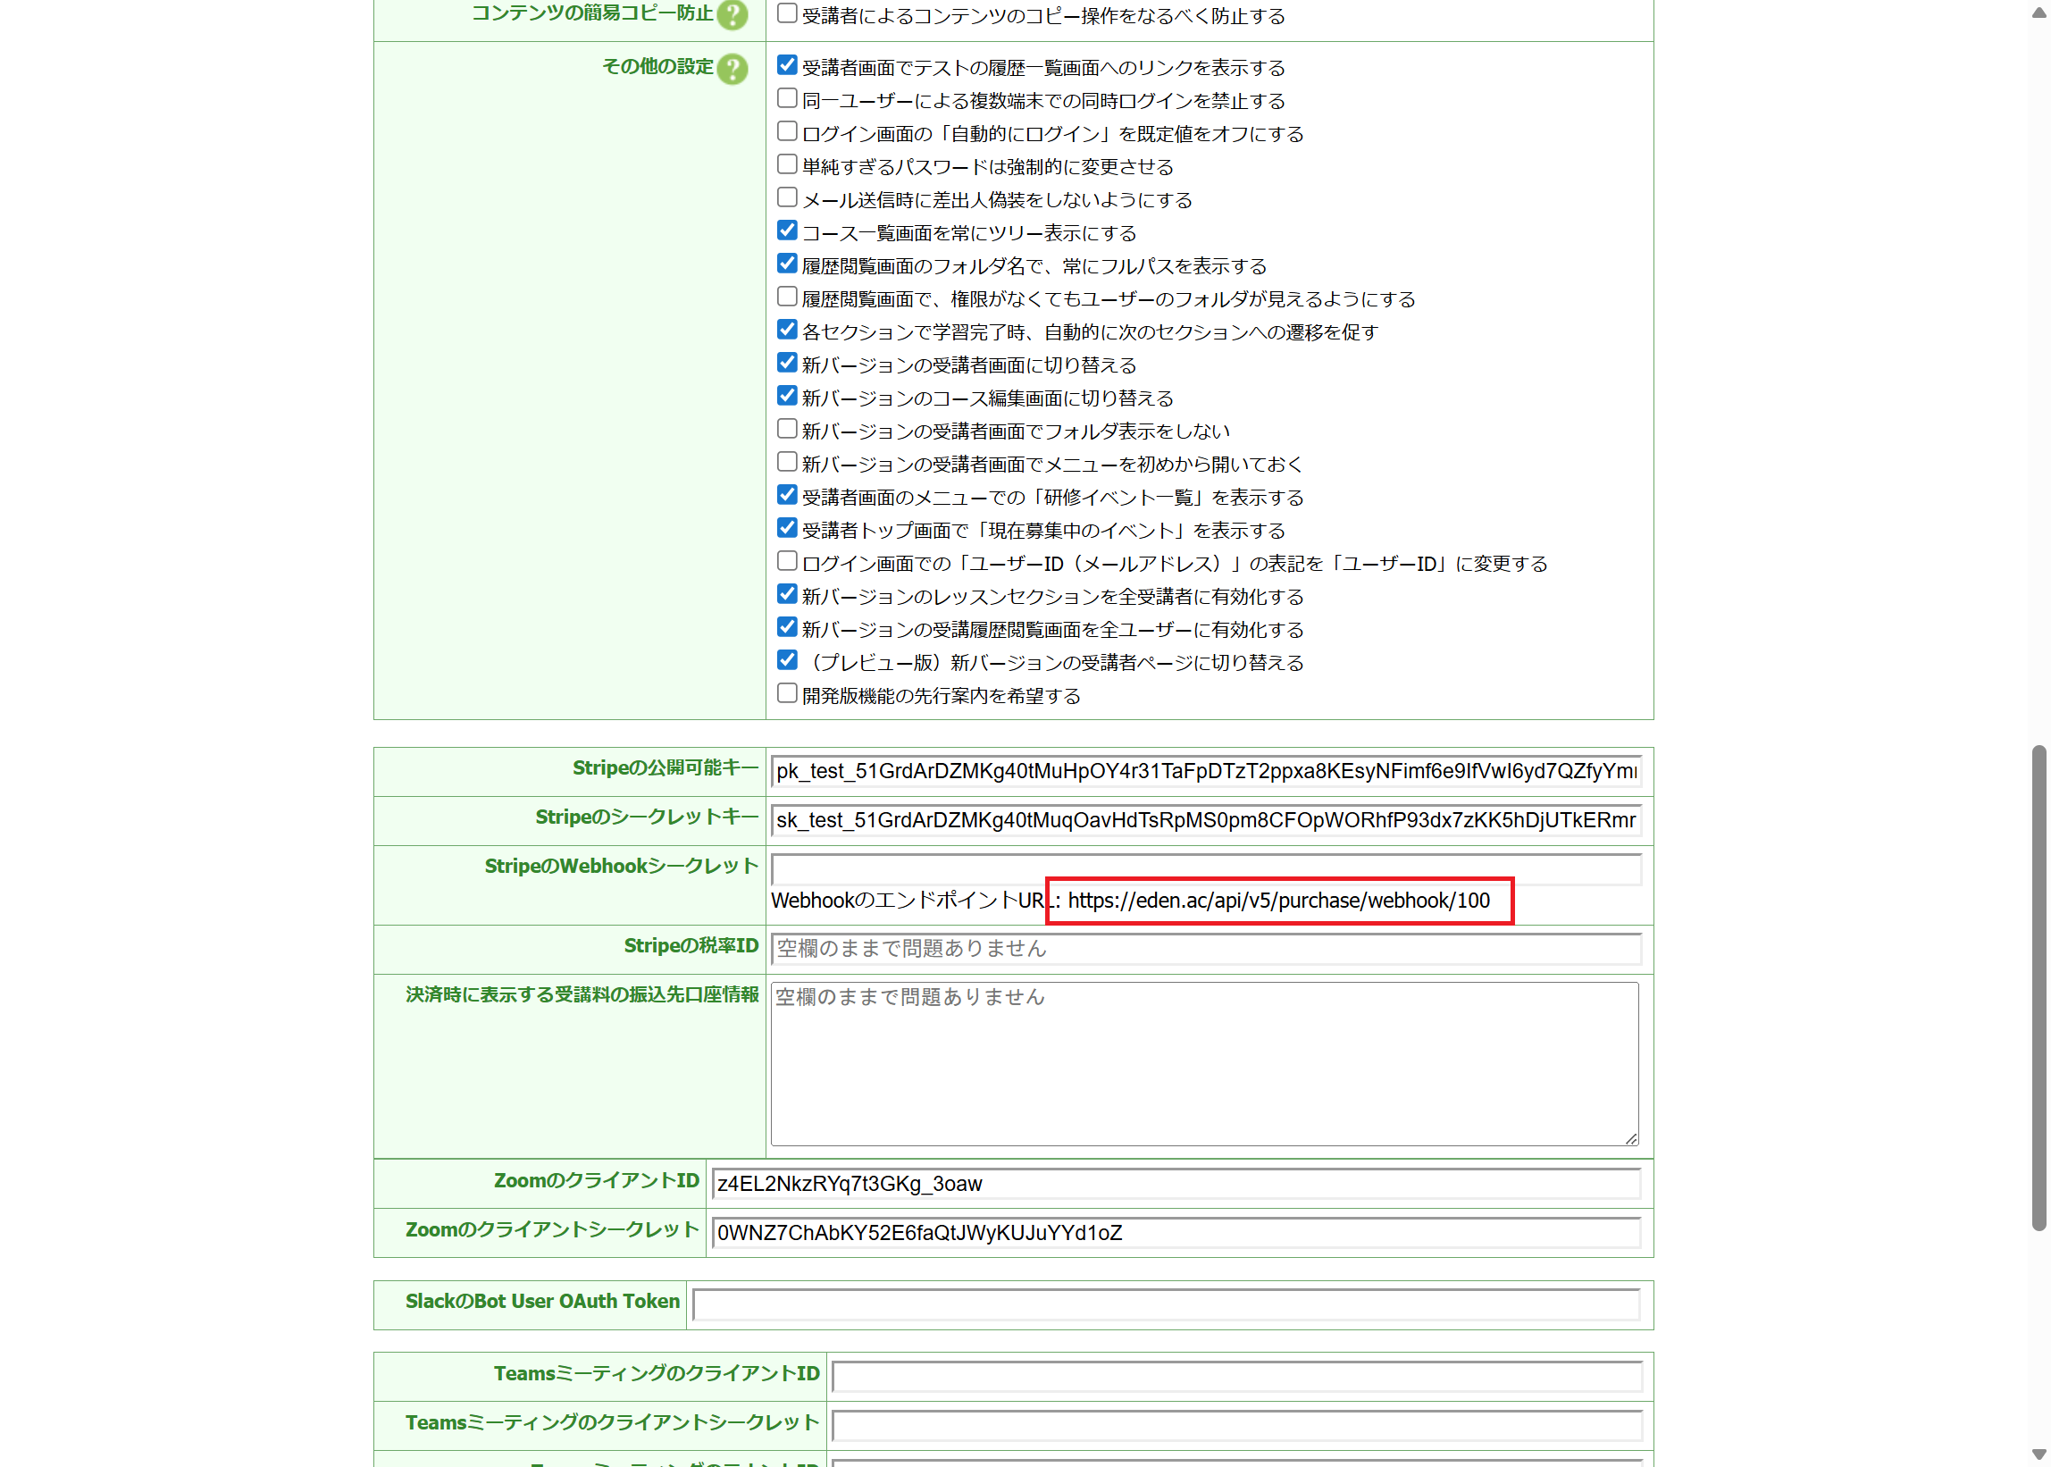Enable 複数端末での同時ログインを禁止する checkbox

pyautogui.click(x=787, y=98)
